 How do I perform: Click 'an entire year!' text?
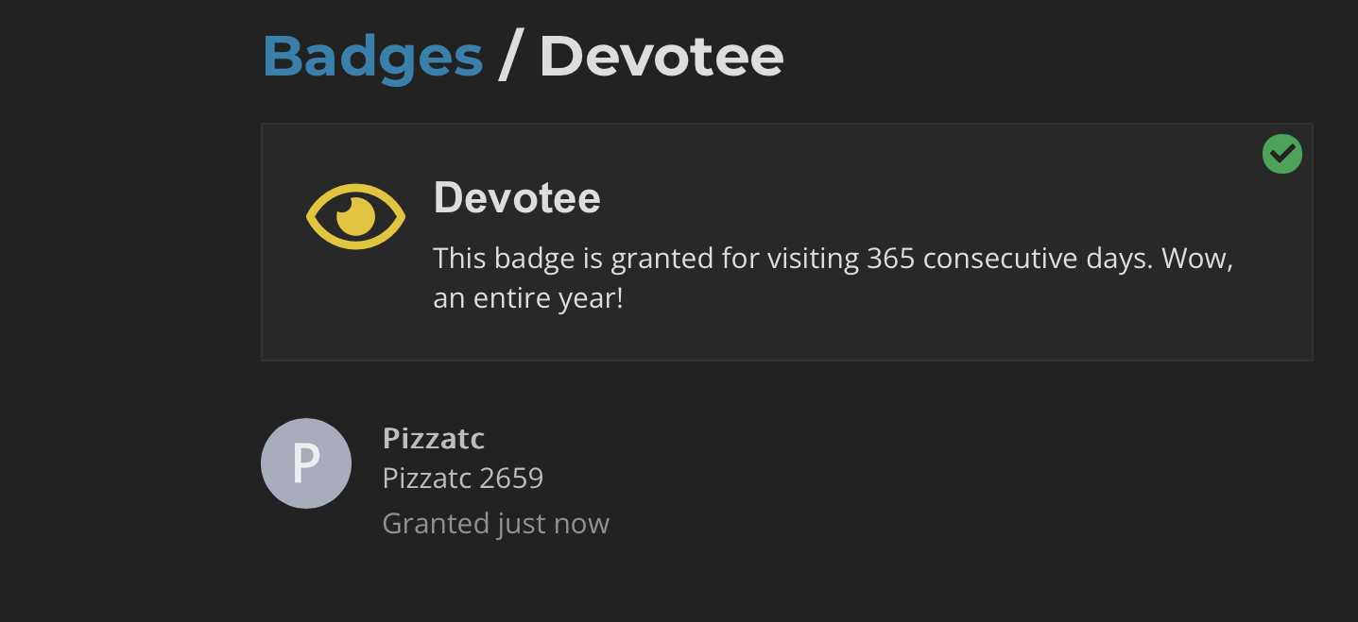click(x=528, y=298)
